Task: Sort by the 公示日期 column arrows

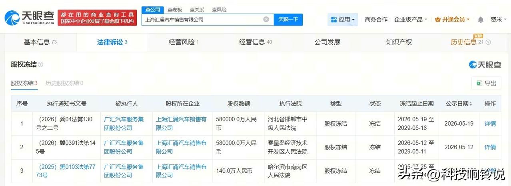Action: tap(471, 104)
